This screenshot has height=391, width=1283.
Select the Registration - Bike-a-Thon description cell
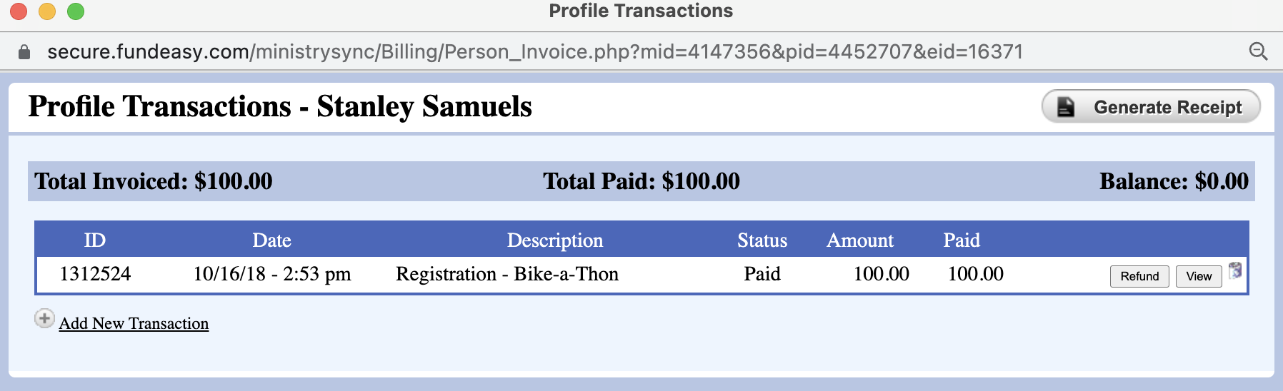click(x=506, y=274)
